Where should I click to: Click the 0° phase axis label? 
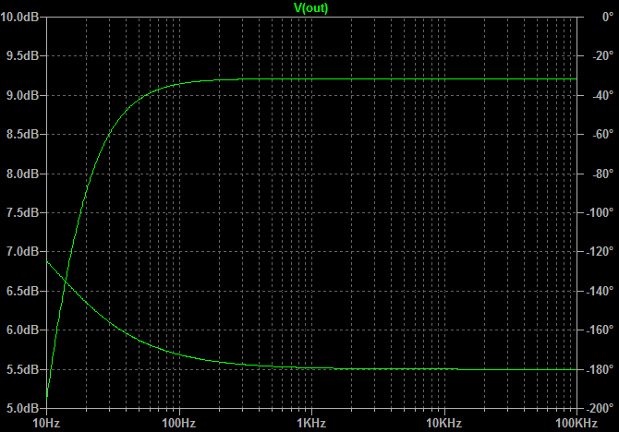click(608, 17)
